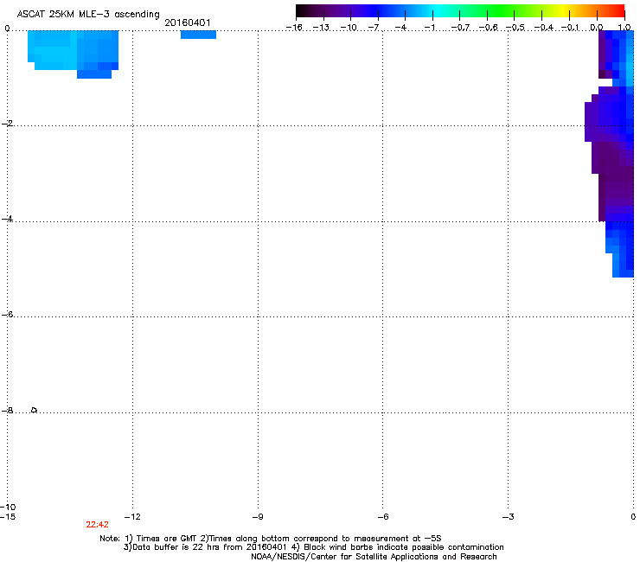Image resolution: width=640 pixels, height=562 pixels.
Task: Click the small island marker near -8 latitude
Action: tap(35, 410)
